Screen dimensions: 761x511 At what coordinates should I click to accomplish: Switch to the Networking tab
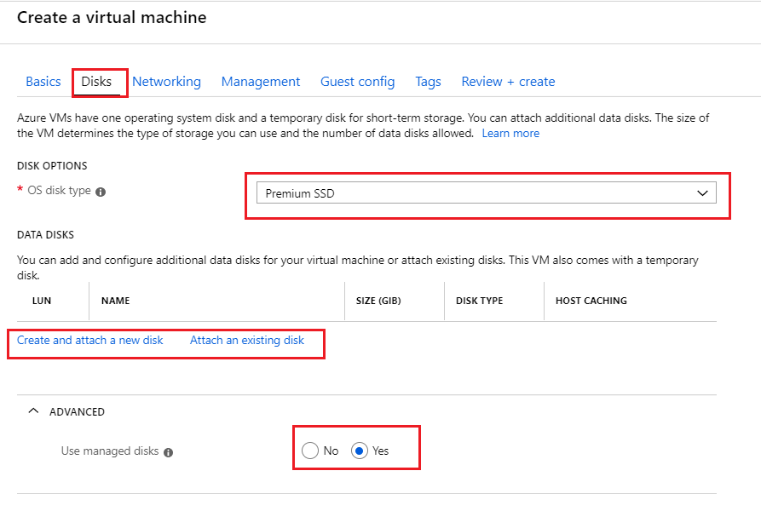(x=166, y=81)
